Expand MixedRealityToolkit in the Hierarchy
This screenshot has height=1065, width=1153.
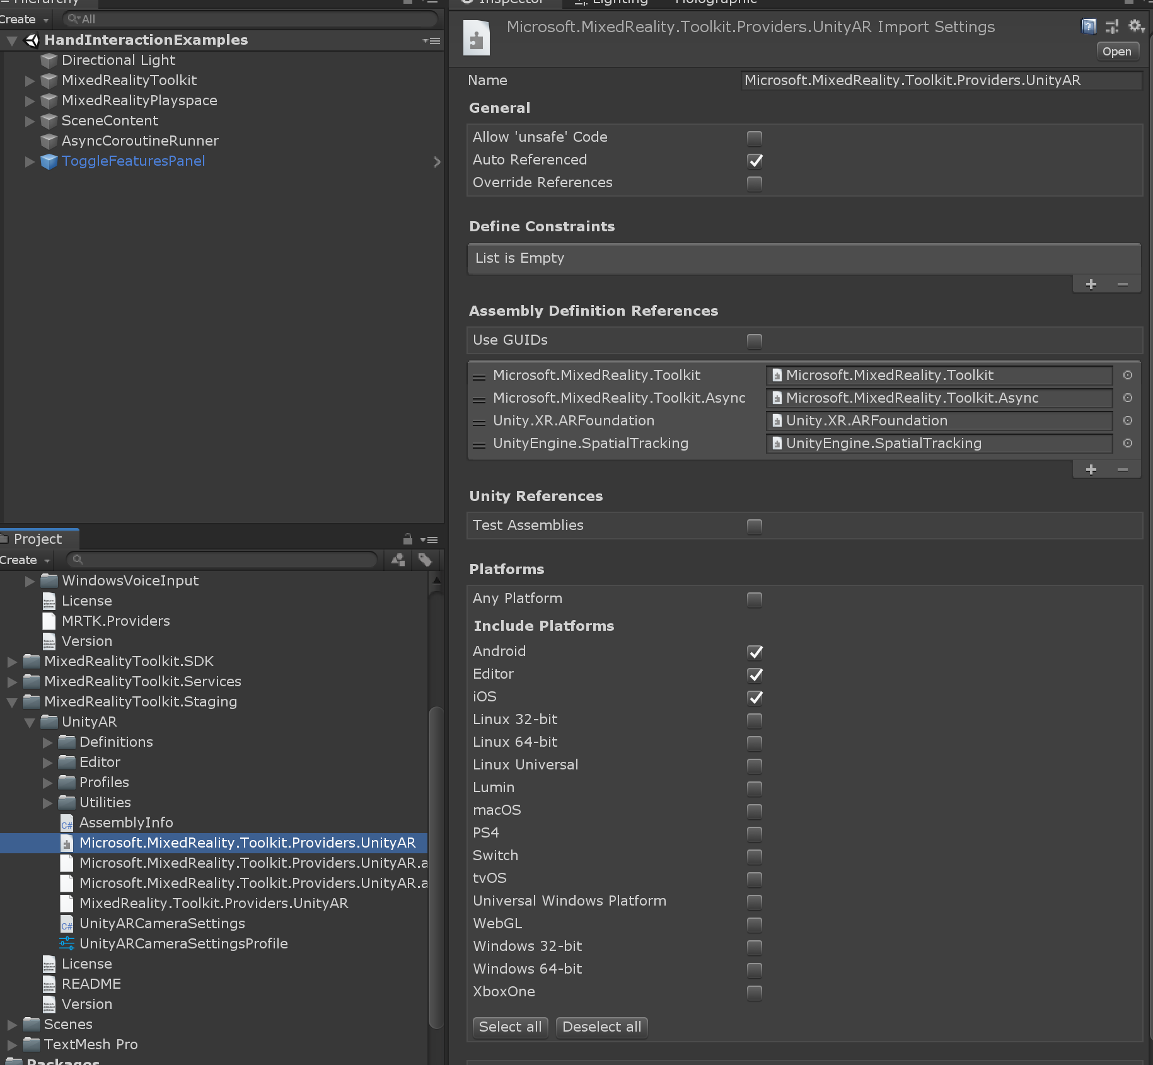pos(29,81)
